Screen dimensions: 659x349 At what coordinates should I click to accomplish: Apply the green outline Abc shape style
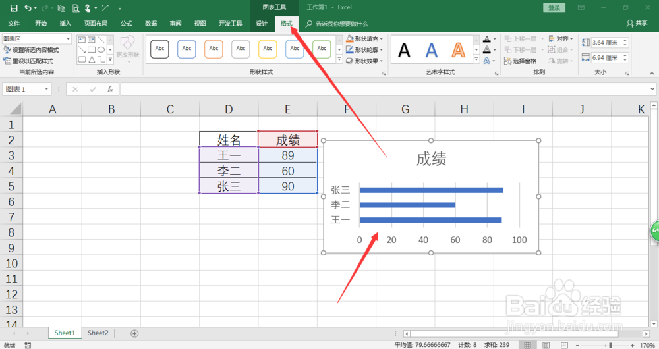click(322, 49)
